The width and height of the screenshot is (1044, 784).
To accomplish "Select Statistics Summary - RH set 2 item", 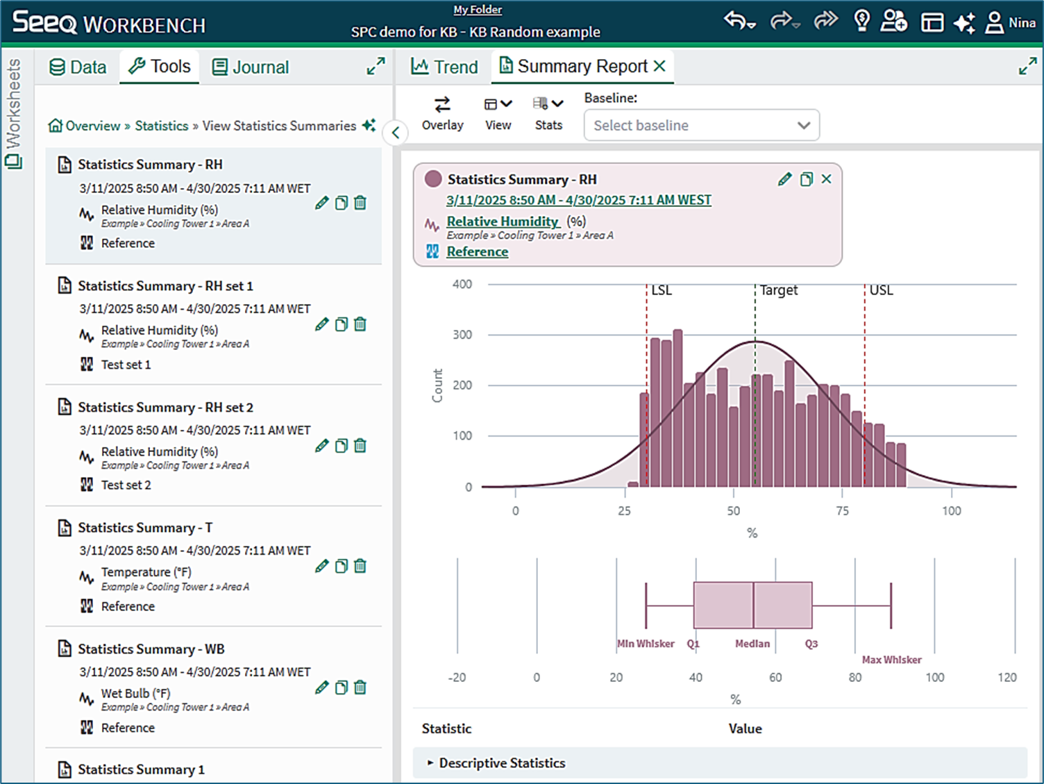I will [214, 446].
